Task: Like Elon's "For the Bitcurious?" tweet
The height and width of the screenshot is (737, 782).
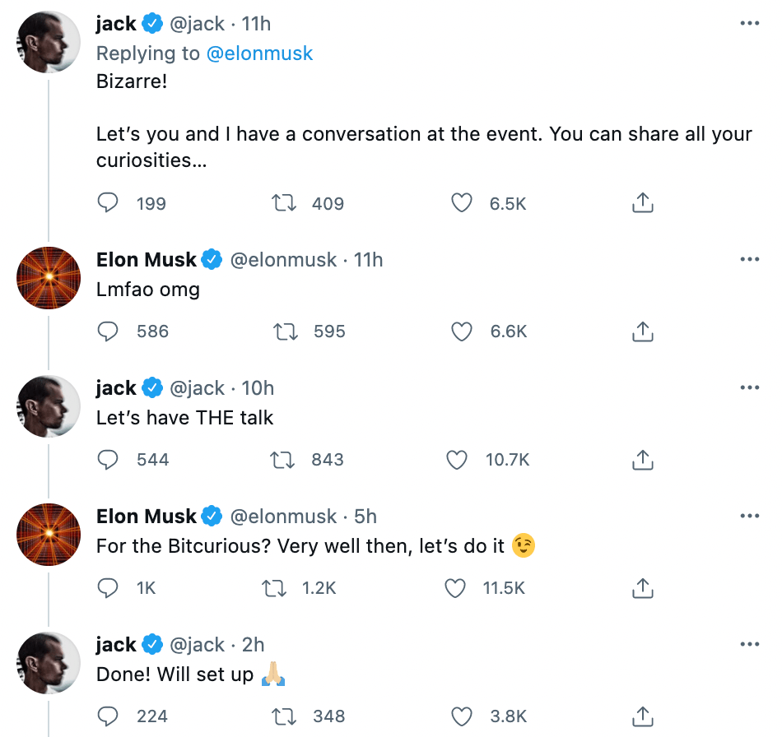Action: pyautogui.click(x=455, y=588)
